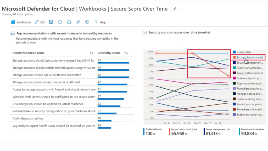
Task: Click the Restrict unauthorized legend color swatch
Action: [x=234, y=68]
